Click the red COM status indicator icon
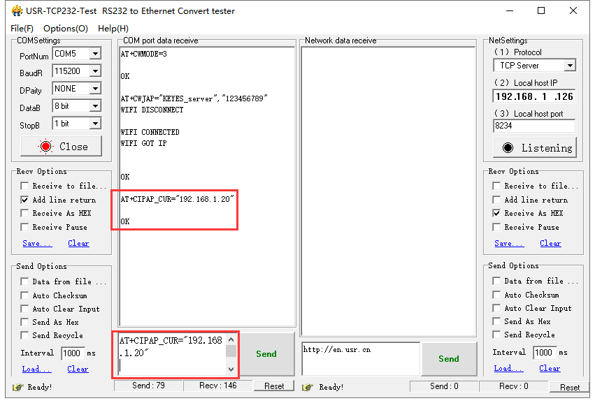 click(x=45, y=147)
